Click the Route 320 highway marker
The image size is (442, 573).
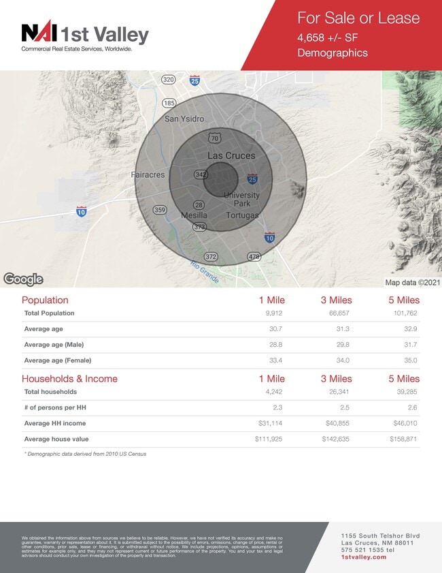169,80
